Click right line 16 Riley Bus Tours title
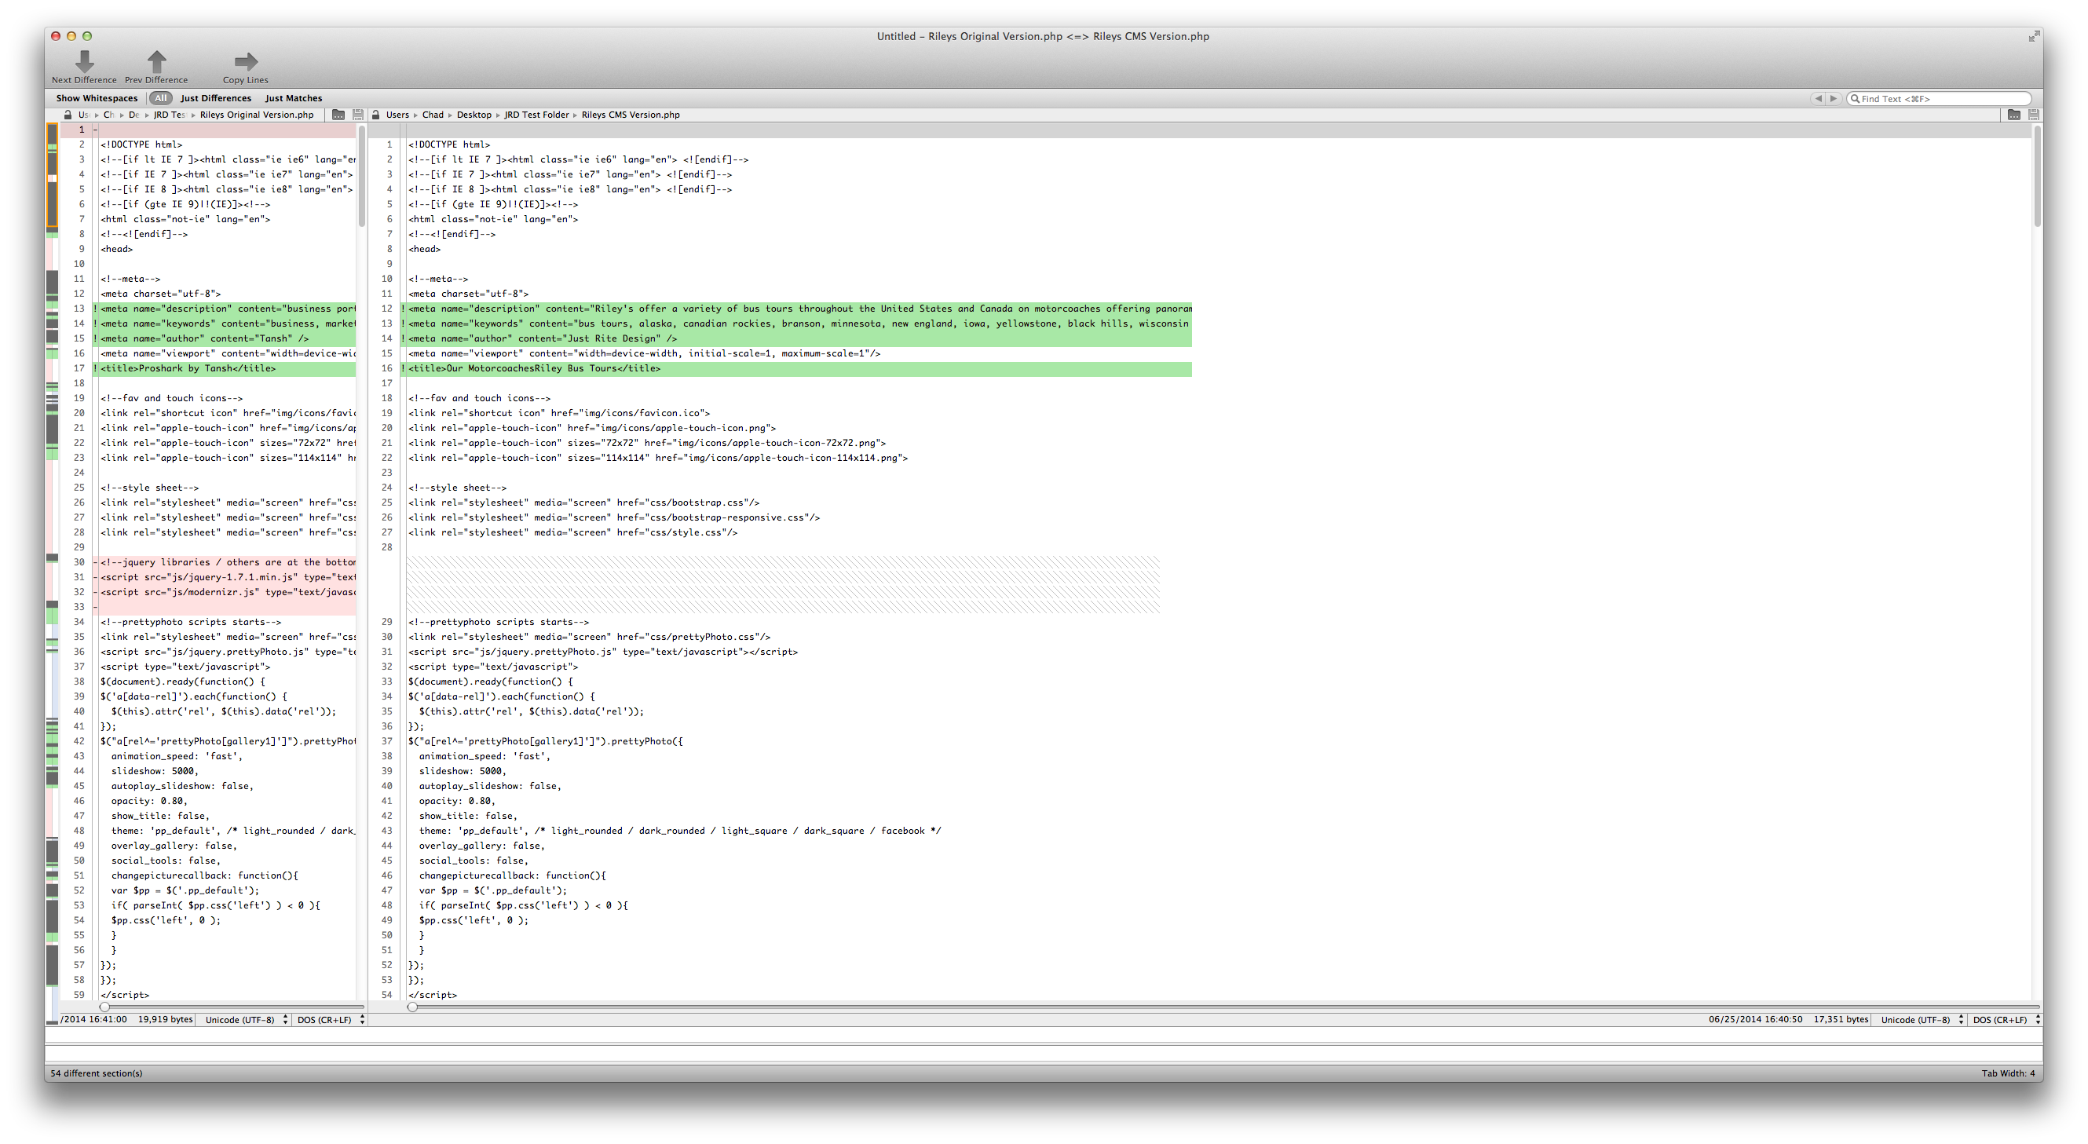This screenshot has height=1144, width=2088. [534, 369]
